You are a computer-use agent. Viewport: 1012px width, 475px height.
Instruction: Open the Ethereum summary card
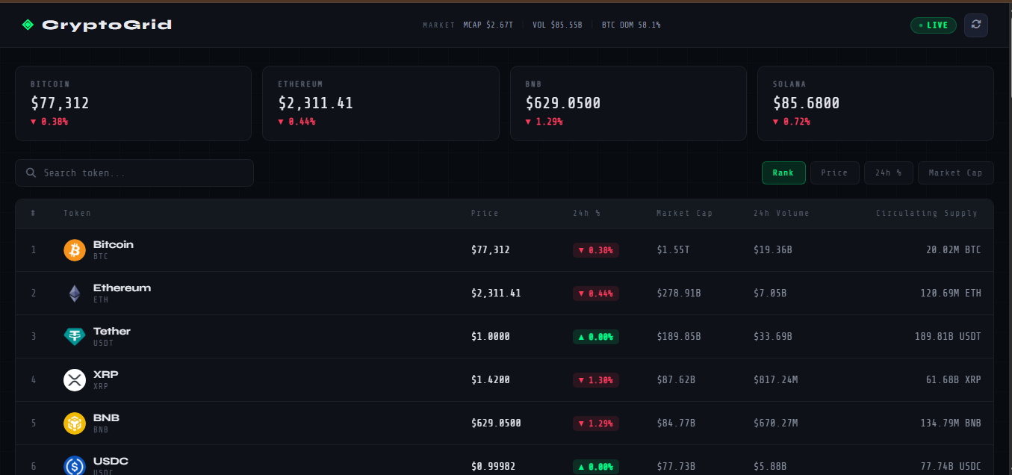click(x=380, y=103)
